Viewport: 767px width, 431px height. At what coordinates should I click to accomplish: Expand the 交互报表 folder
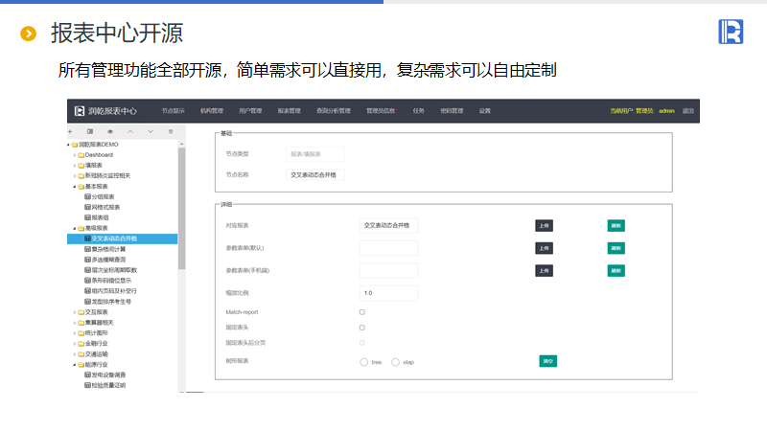[x=74, y=312]
